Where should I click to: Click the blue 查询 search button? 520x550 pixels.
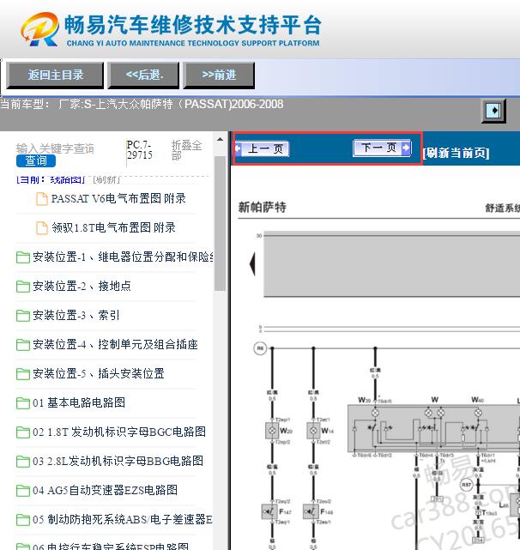(36, 160)
